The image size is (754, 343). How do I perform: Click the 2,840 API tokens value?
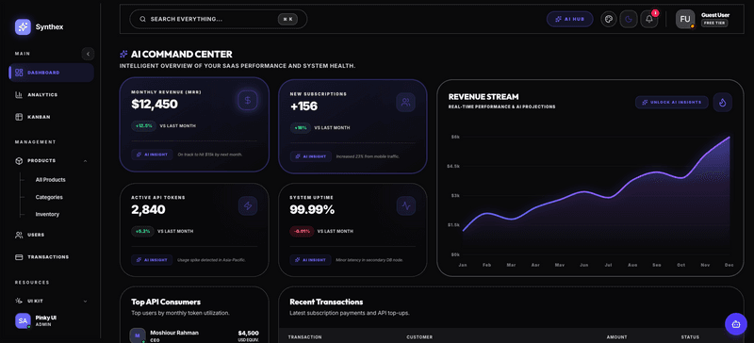click(x=148, y=210)
